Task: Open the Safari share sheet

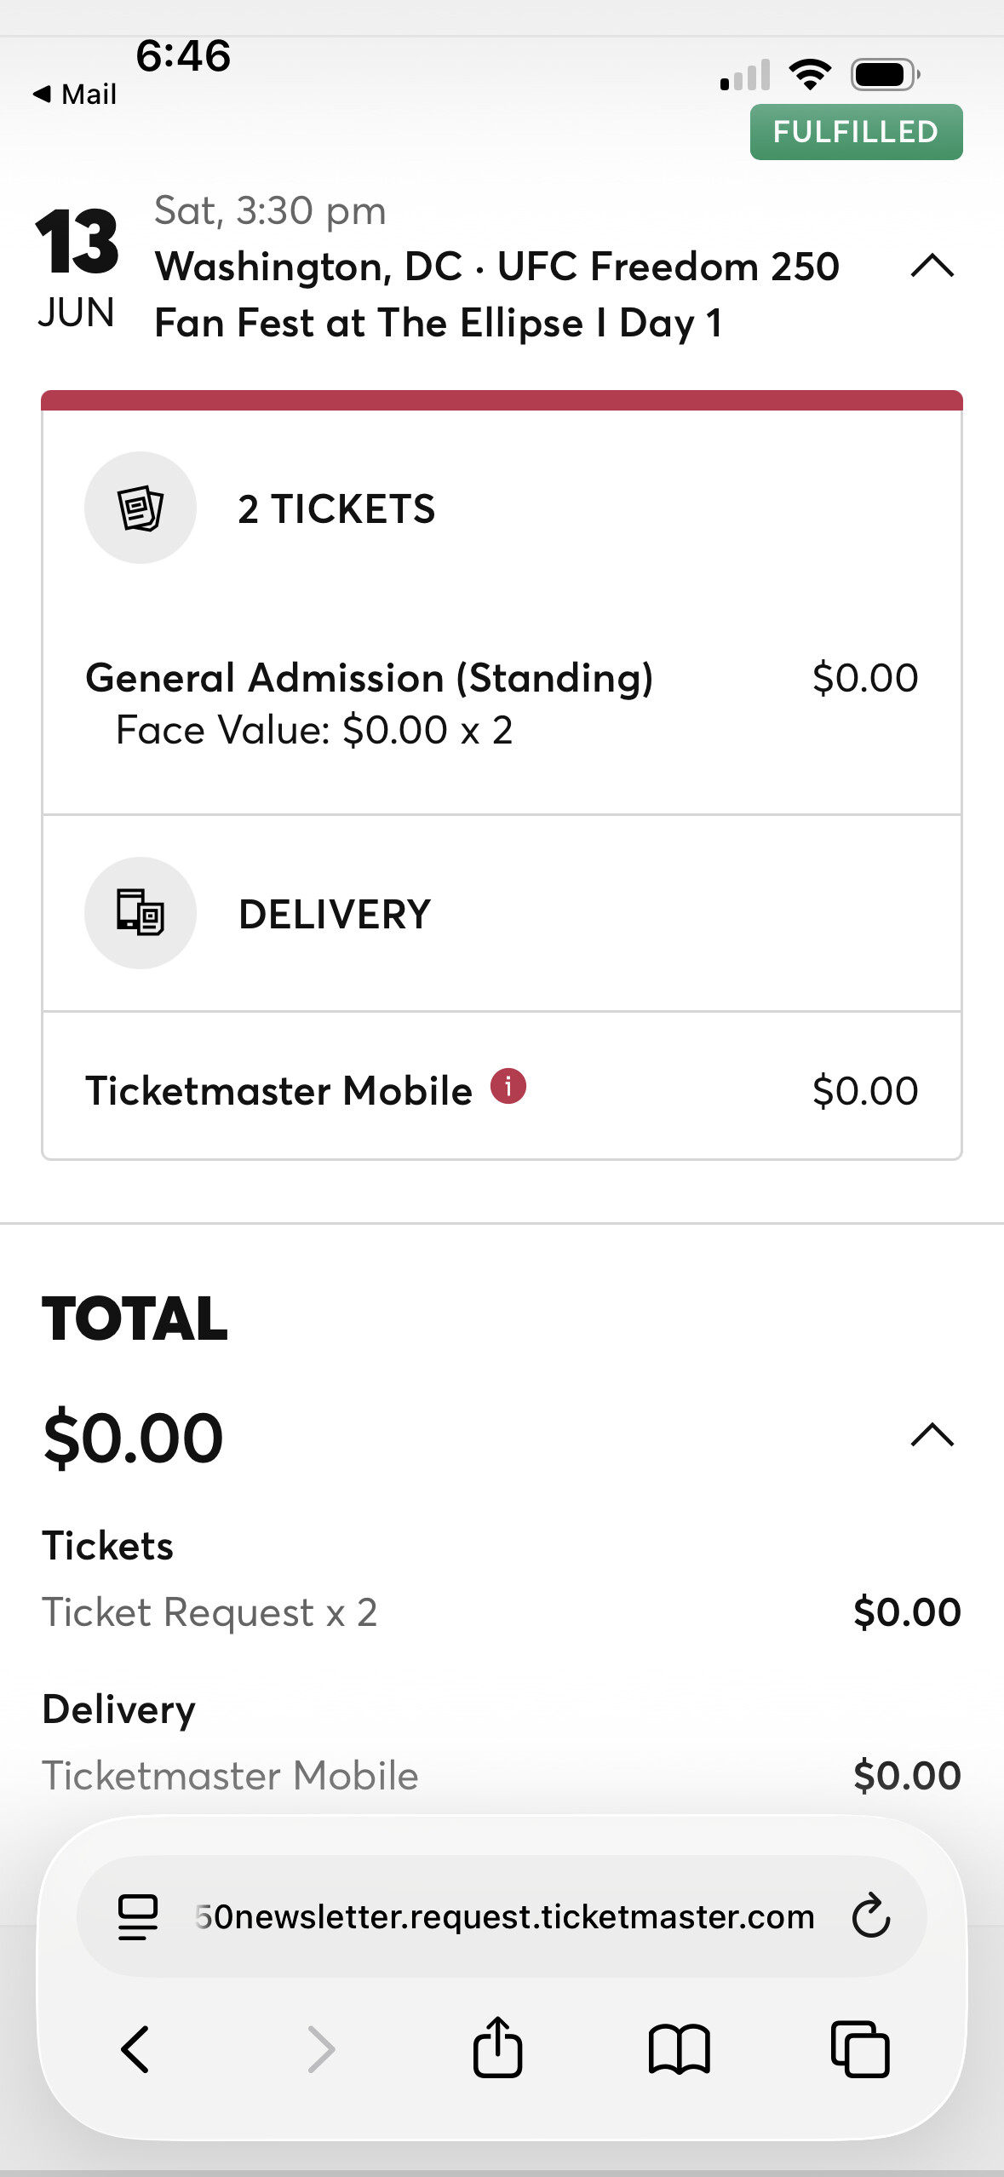Action: [x=497, y=2048]
